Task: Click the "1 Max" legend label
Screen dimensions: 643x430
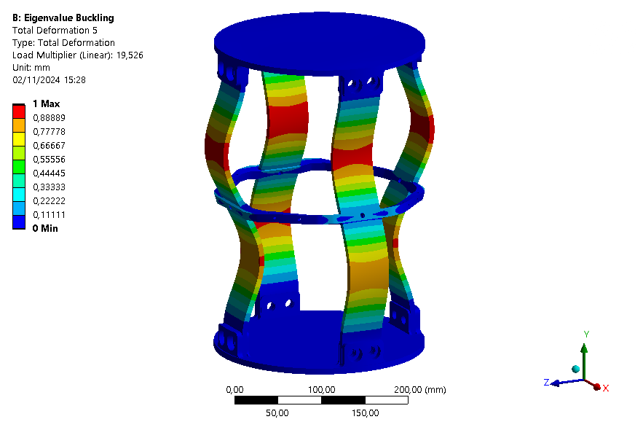Action: (45, 103)
